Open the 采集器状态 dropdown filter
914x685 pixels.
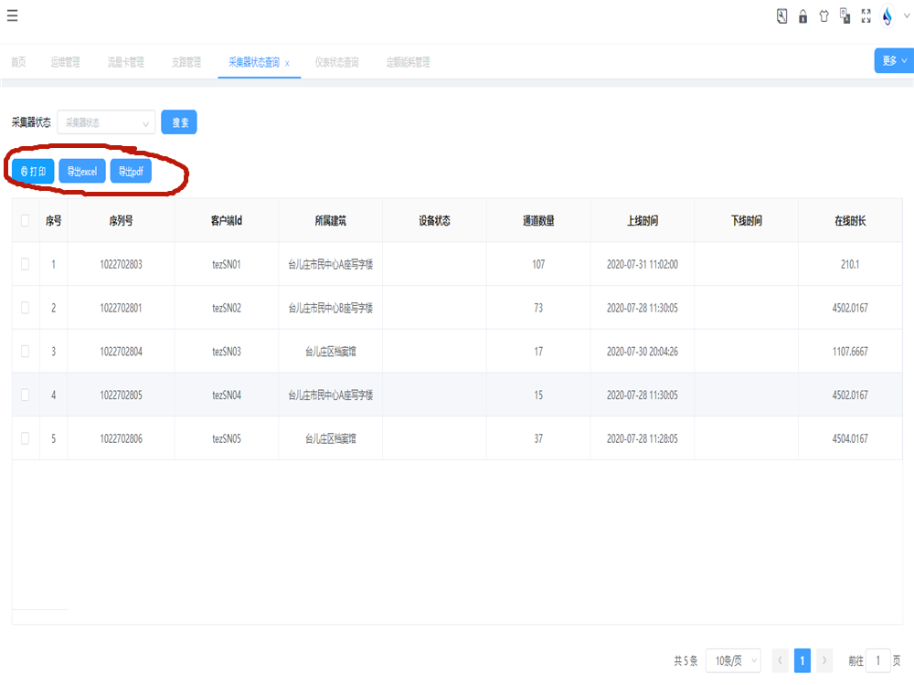106,122
